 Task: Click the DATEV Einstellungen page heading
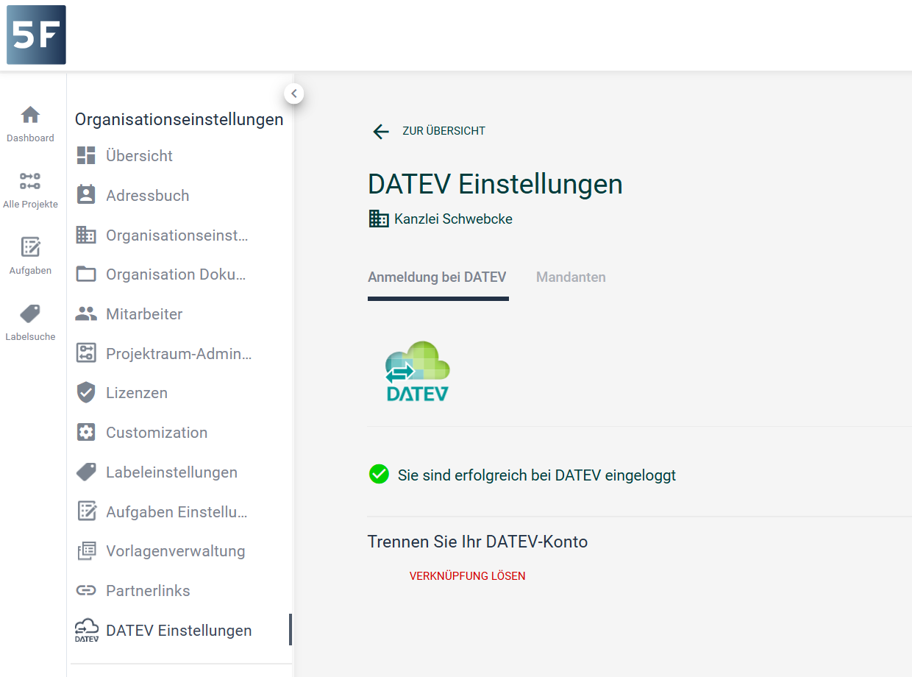pos(495,184)
